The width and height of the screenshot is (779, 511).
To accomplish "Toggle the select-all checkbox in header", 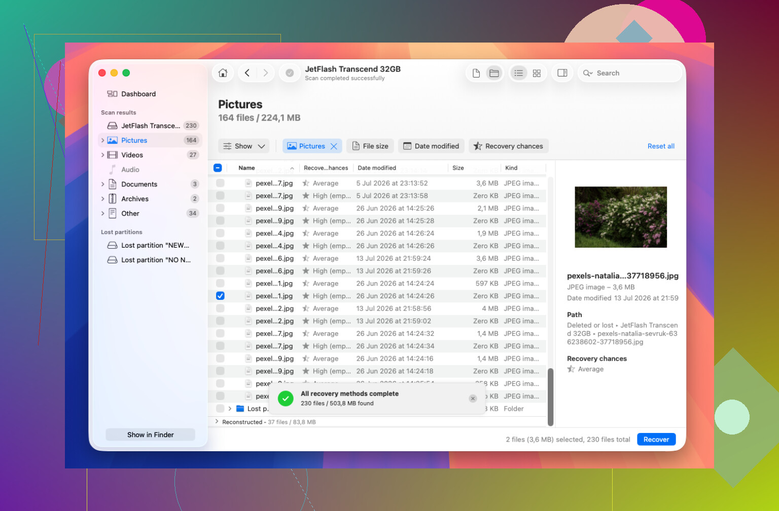I will point(218,168).
